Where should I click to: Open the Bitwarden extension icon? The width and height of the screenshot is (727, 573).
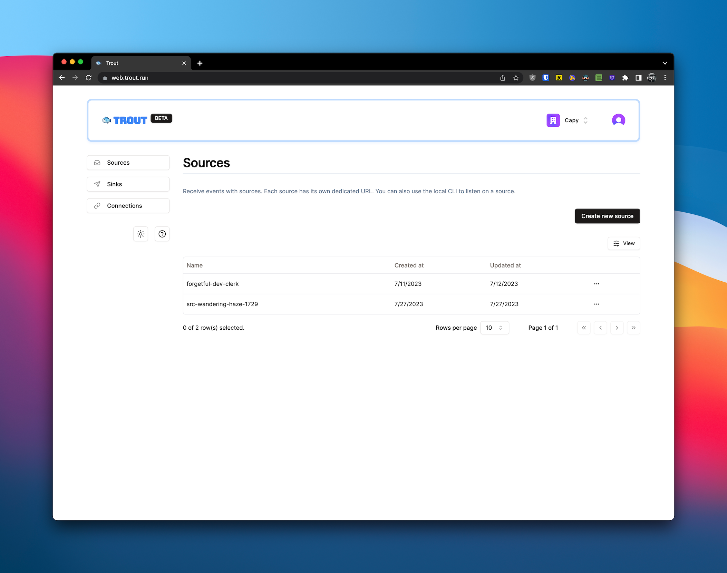546,78
